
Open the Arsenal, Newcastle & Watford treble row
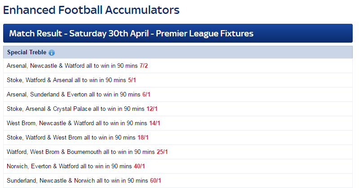pos(178,66)
